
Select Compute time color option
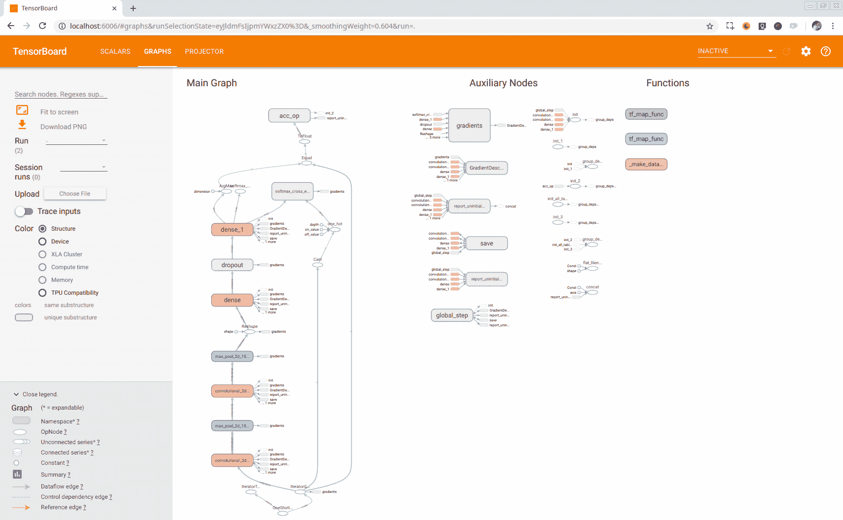pyautogui.click(x=42, y=267)
